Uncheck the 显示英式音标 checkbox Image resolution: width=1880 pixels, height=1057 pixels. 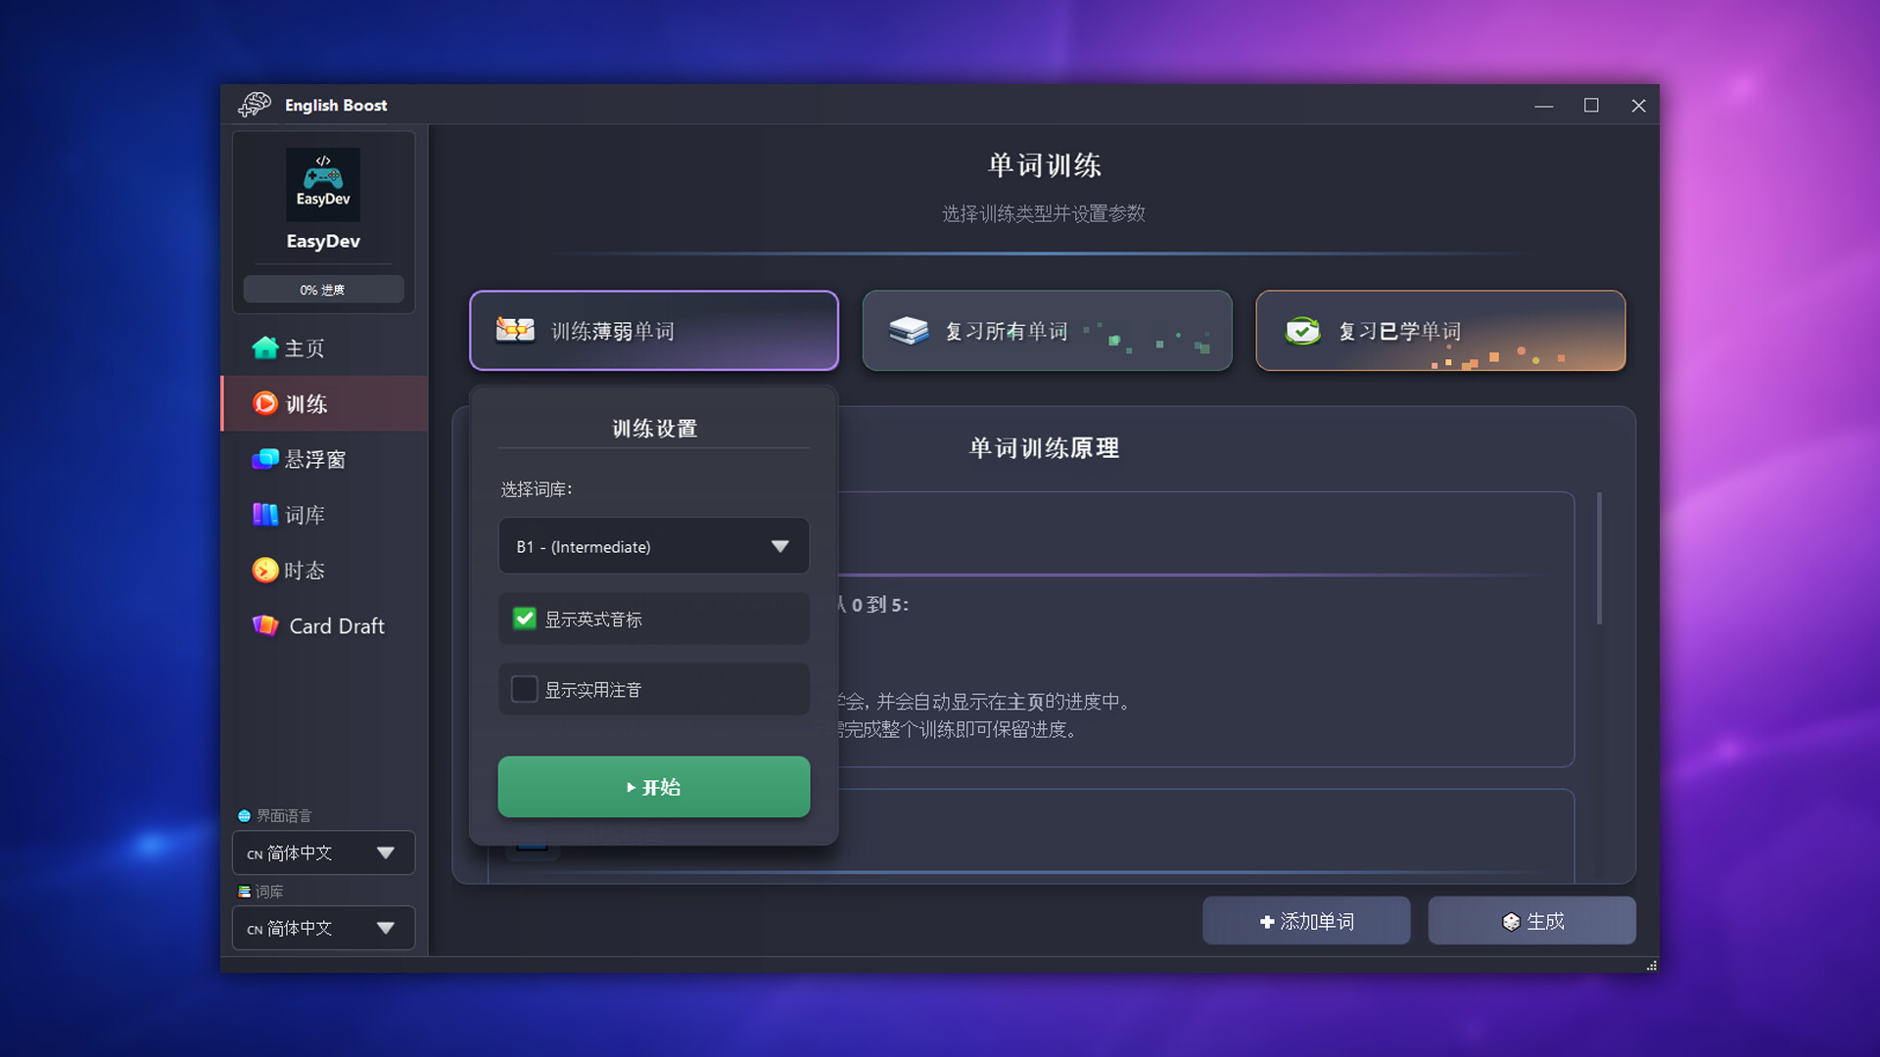coord(525,619)
